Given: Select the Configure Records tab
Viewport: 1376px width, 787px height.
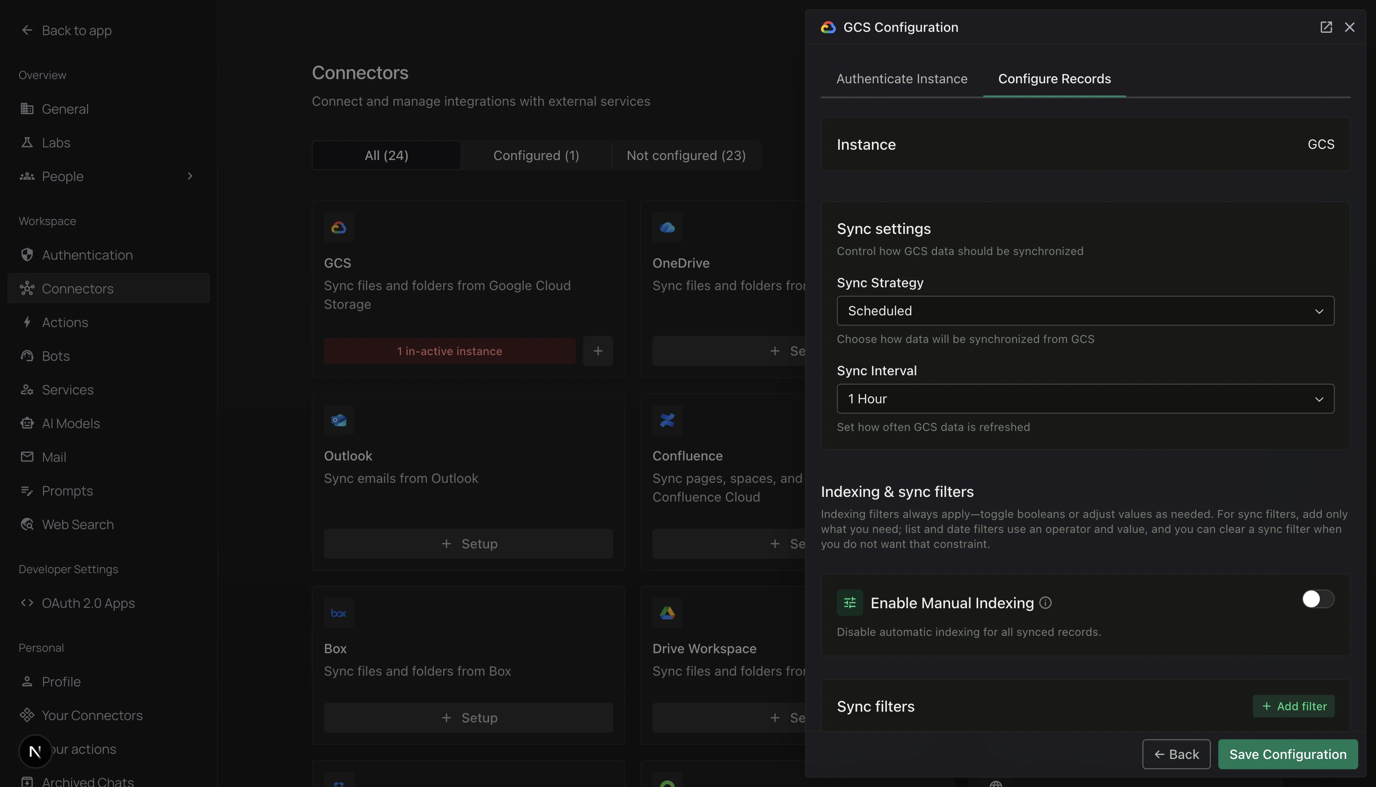Looking at the screenshot, I should [x=1054, y=79].
